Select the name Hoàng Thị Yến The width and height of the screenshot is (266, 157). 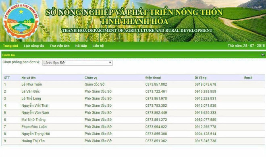point(33,141)
